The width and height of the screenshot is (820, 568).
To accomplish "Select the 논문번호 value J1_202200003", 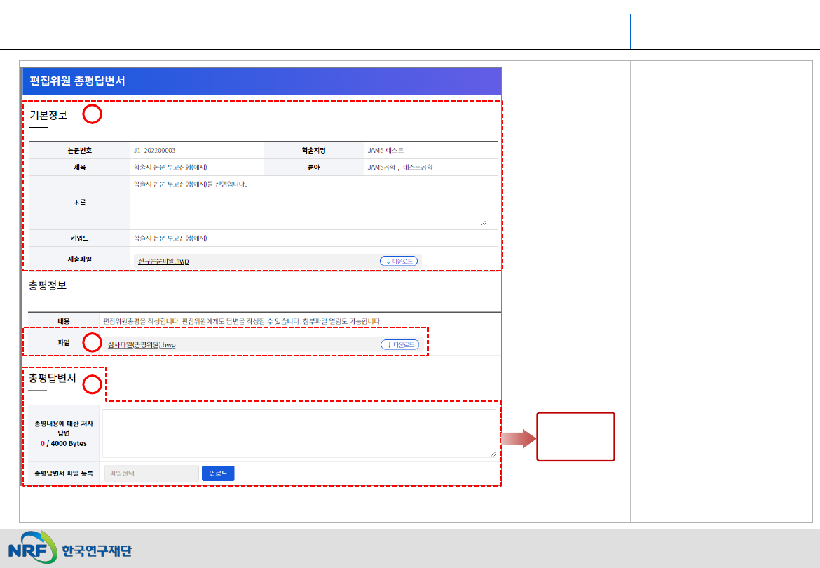I will point(154,151).
